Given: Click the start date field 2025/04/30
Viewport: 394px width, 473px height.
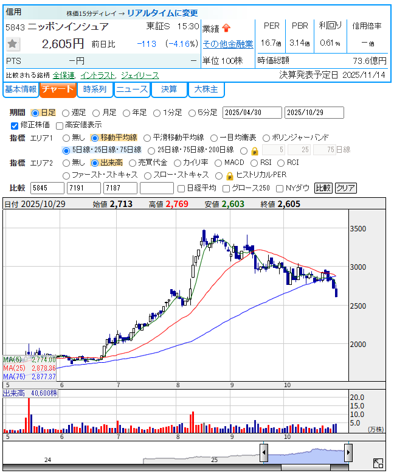Looking at the screenshot, I should click(x=252, y=113).
